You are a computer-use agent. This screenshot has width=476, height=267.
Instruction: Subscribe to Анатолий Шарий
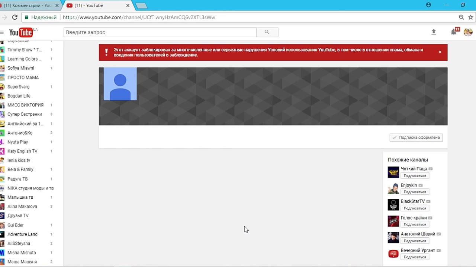click(415, 241)
